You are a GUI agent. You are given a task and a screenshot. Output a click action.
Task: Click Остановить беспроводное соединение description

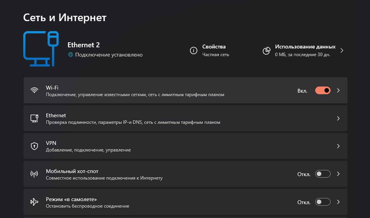coord(88,206)
